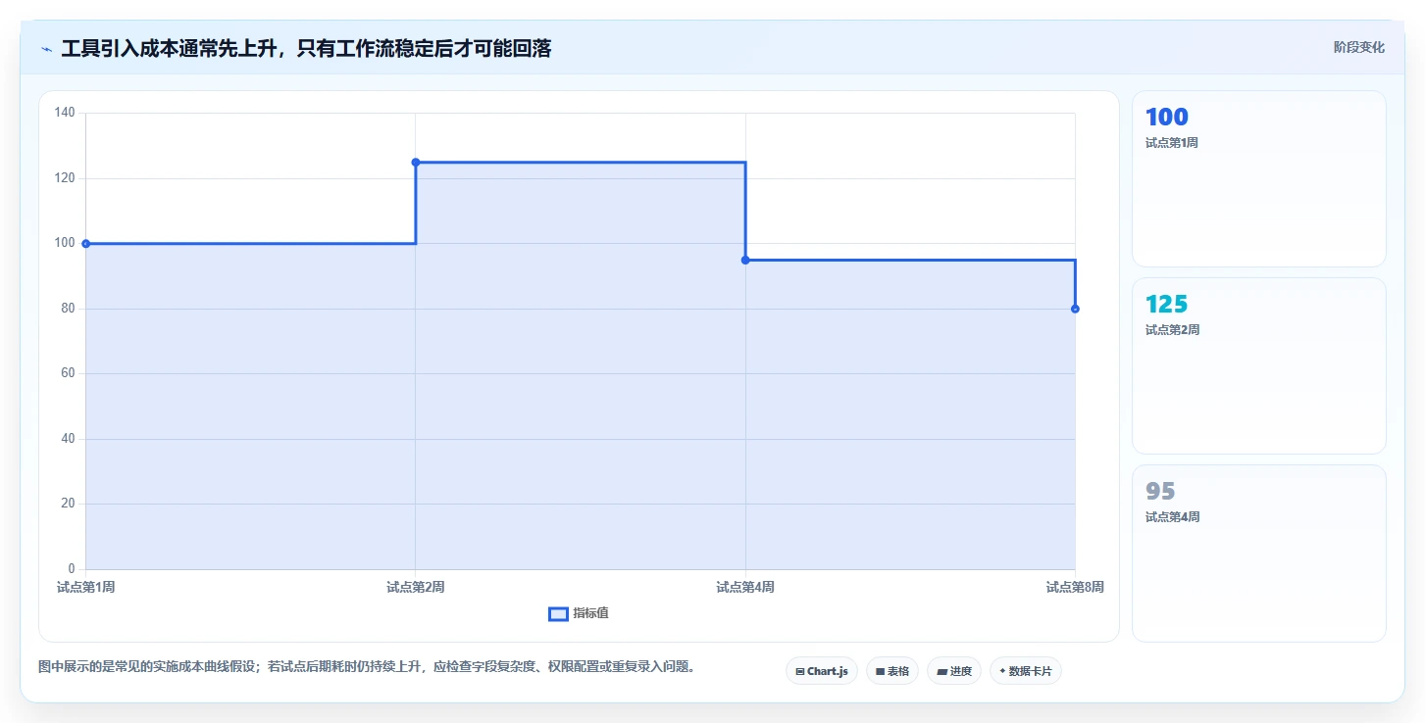Click the x-axis label 试点第1周
The width and height of the screenshot is (1425, 723).
(x=86, y=587)
